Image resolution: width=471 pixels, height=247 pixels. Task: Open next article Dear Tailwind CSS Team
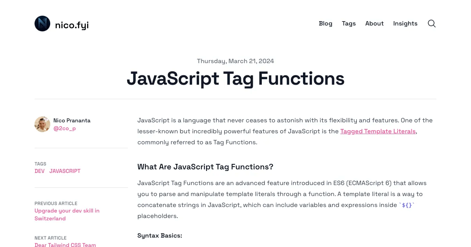(x=65, y=245)
